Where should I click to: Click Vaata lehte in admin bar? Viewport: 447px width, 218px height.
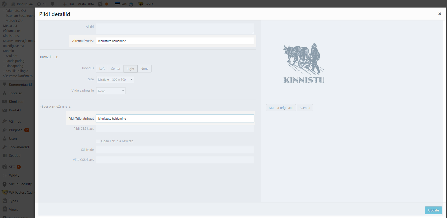point(86,4)
